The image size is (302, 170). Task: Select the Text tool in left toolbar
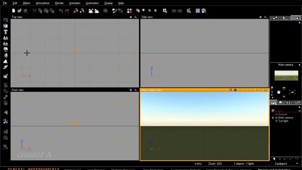(6, 32)
